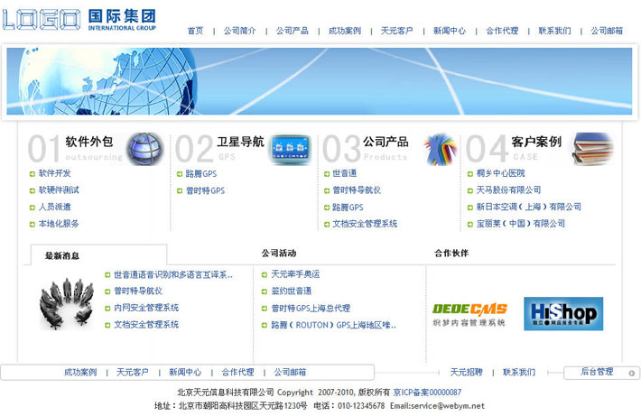Click the stacked books icon beside 客户案例
The image size is (641, 416).
tap(592, 149)
